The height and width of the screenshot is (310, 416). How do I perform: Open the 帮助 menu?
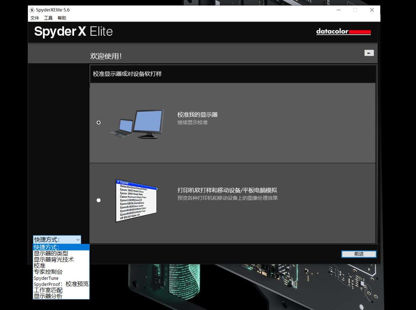pyautogui.click(x=62, y=18)
